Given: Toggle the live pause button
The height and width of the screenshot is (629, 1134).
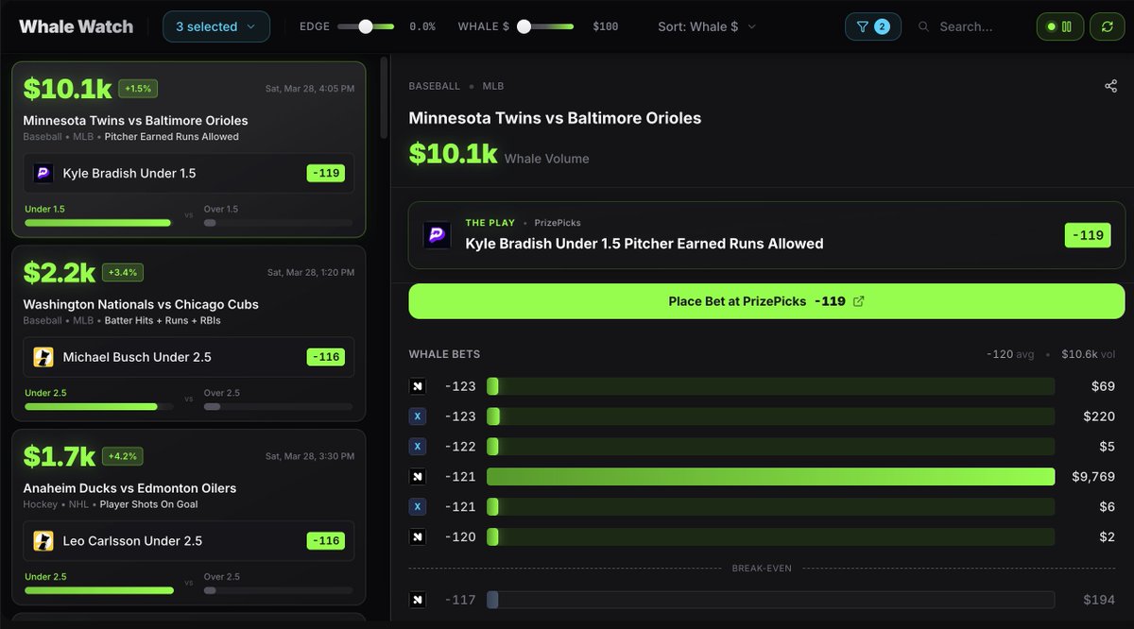Looking at the screenshot, I should click(x=1060, y=26).
